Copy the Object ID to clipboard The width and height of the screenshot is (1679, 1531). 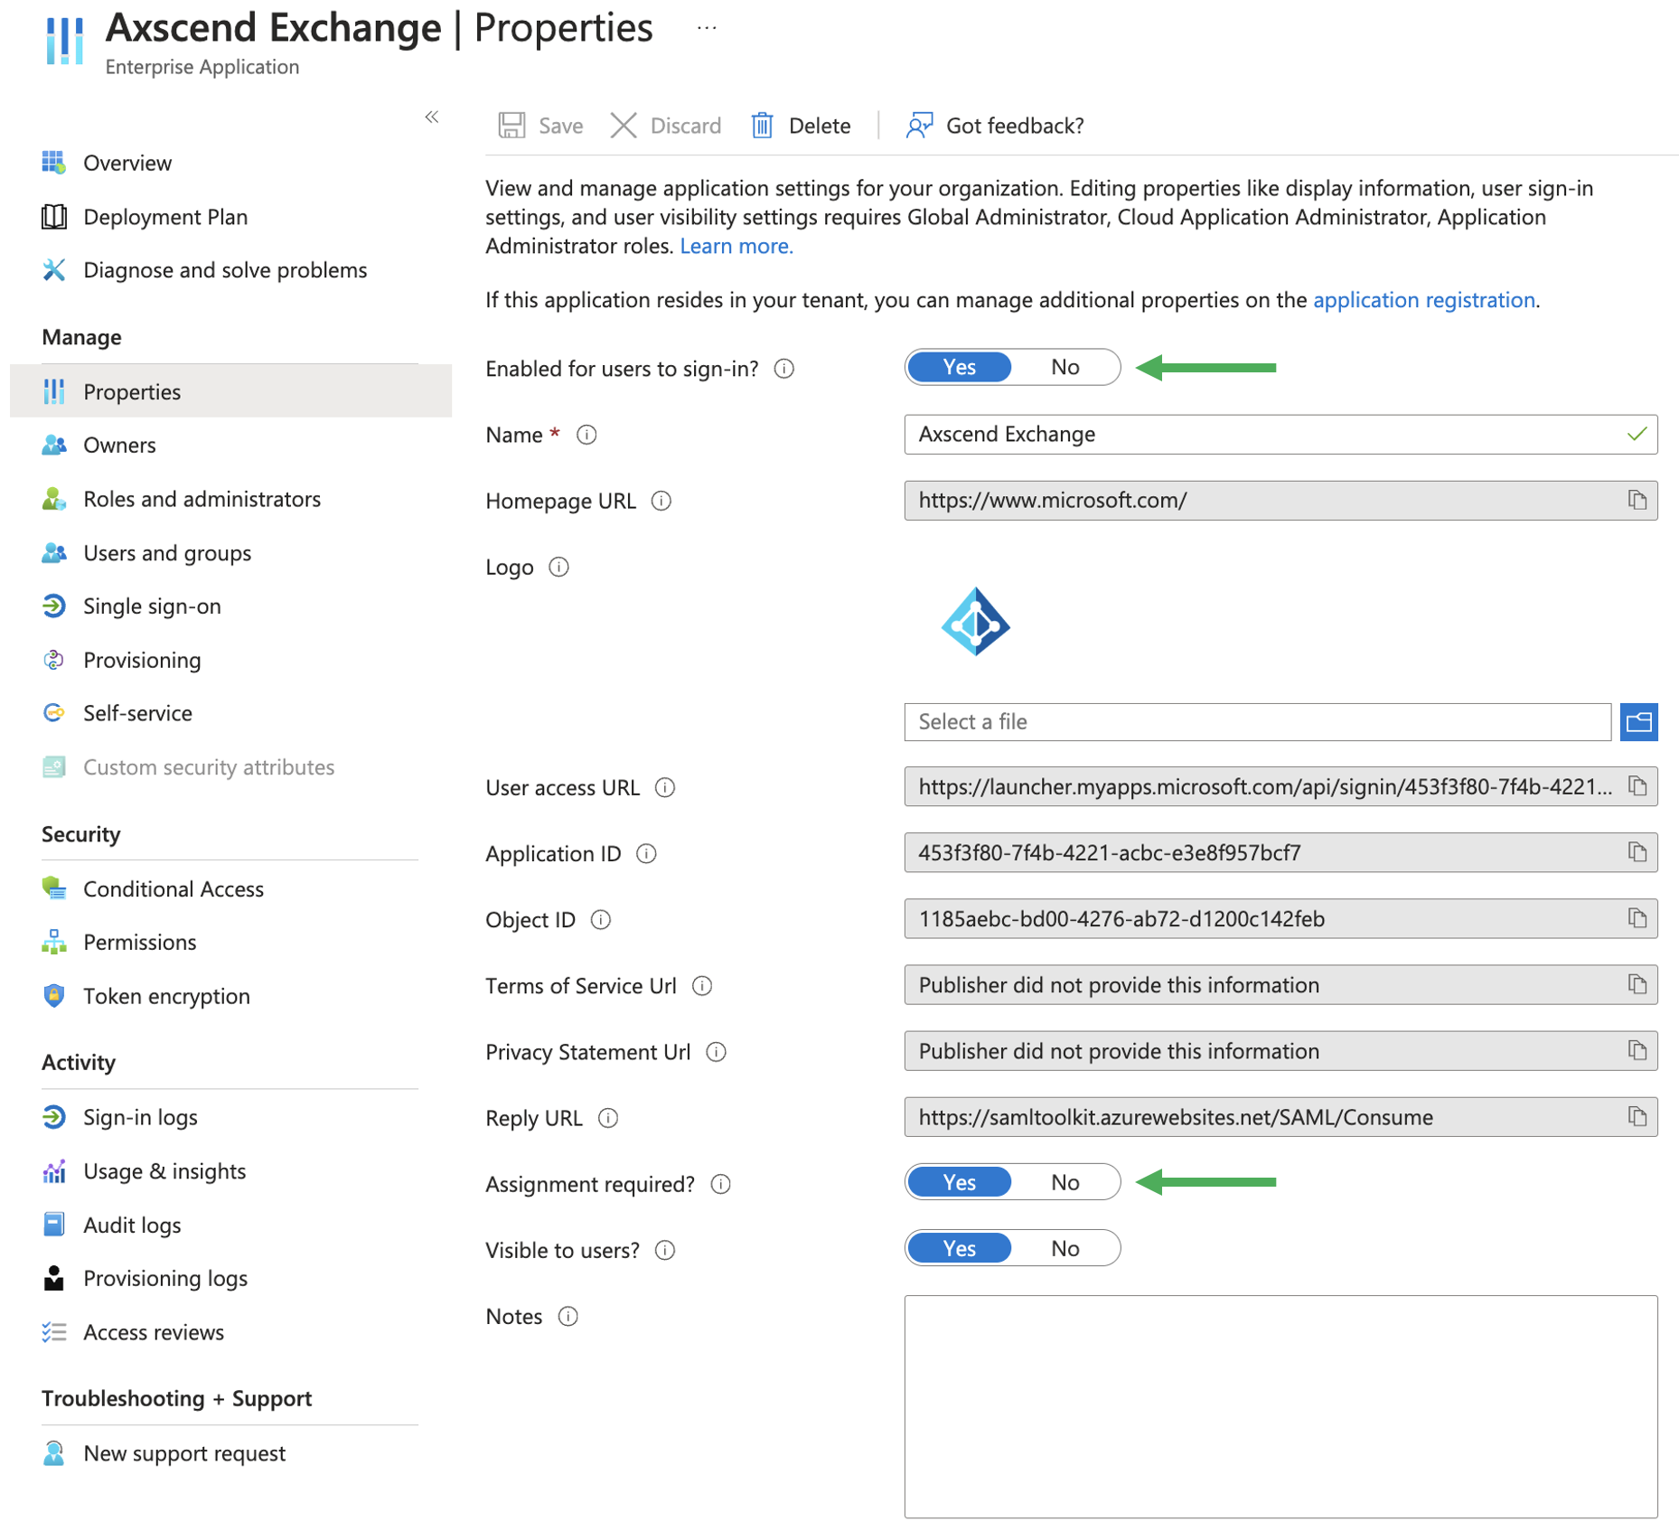pyautogui.click(x=1637, y=918)
